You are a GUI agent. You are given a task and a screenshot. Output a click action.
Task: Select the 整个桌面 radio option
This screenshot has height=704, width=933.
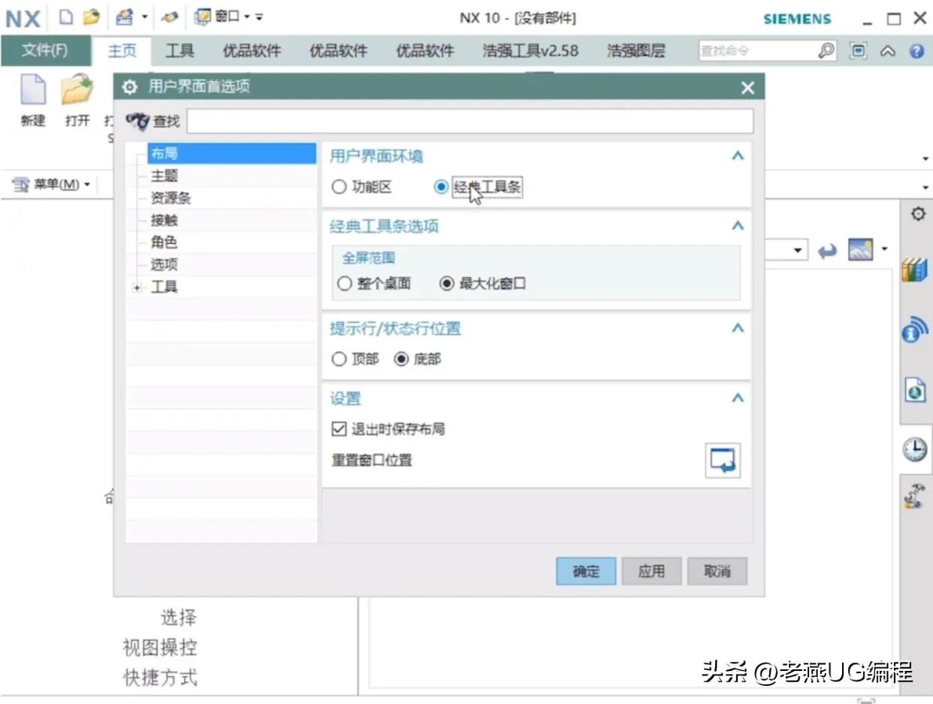click(x=344, y=284)
